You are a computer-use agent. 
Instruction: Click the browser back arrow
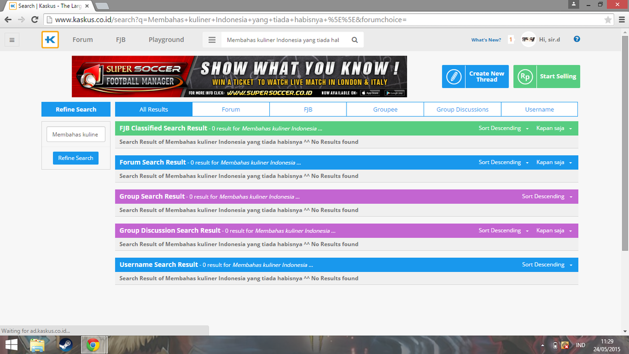click(8, 20)
